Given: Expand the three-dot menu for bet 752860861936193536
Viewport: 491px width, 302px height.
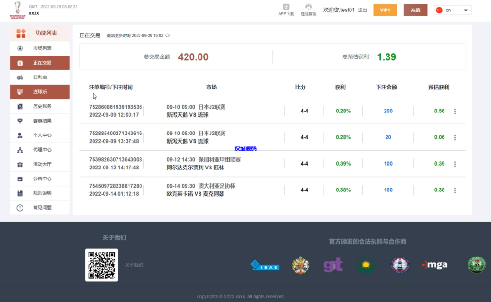Looking at the screenshot, I should 455,111.
